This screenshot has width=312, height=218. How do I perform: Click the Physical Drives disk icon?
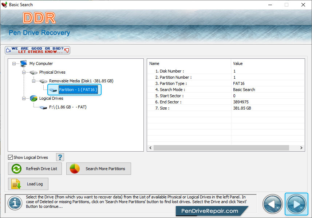pyautogui.click(x=33, y=73)
